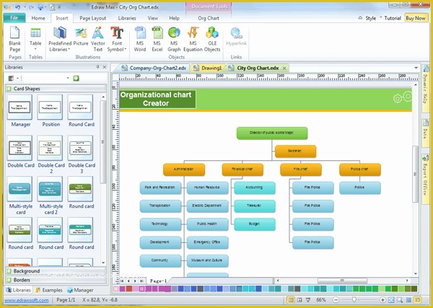Screen dimensions: 433x308
Task: Expand the Card Shapes section
Action: (x=56, y=89)
